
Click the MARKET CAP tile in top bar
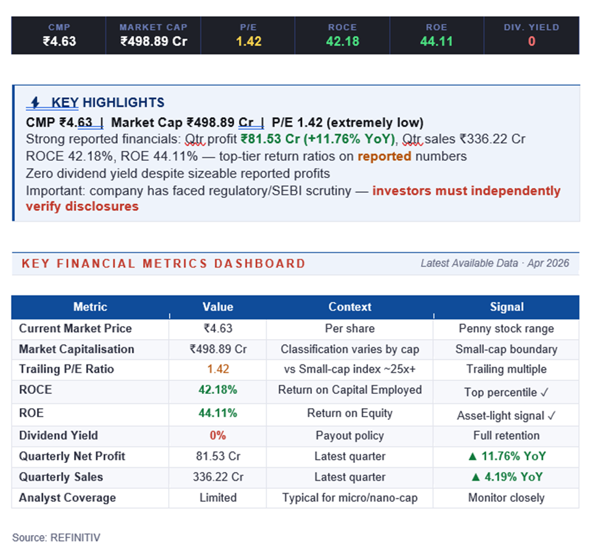[153, 35]
